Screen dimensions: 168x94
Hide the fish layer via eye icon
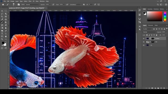tap(144, 42)
